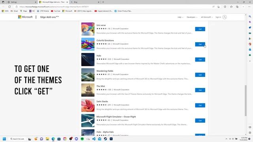This screenshot has height=142, width=253.
Task: Click the Read aloud icon in address bar
Action: (213, 7)
